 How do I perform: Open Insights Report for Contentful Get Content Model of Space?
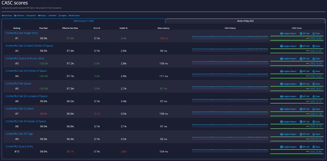coord(288,46)
